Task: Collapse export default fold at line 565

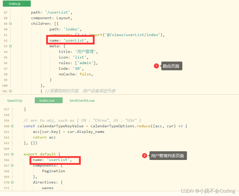Action: 12,154
